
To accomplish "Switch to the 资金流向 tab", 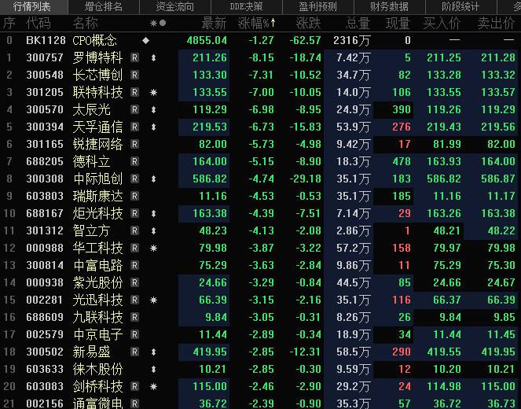I will (174, 6).
